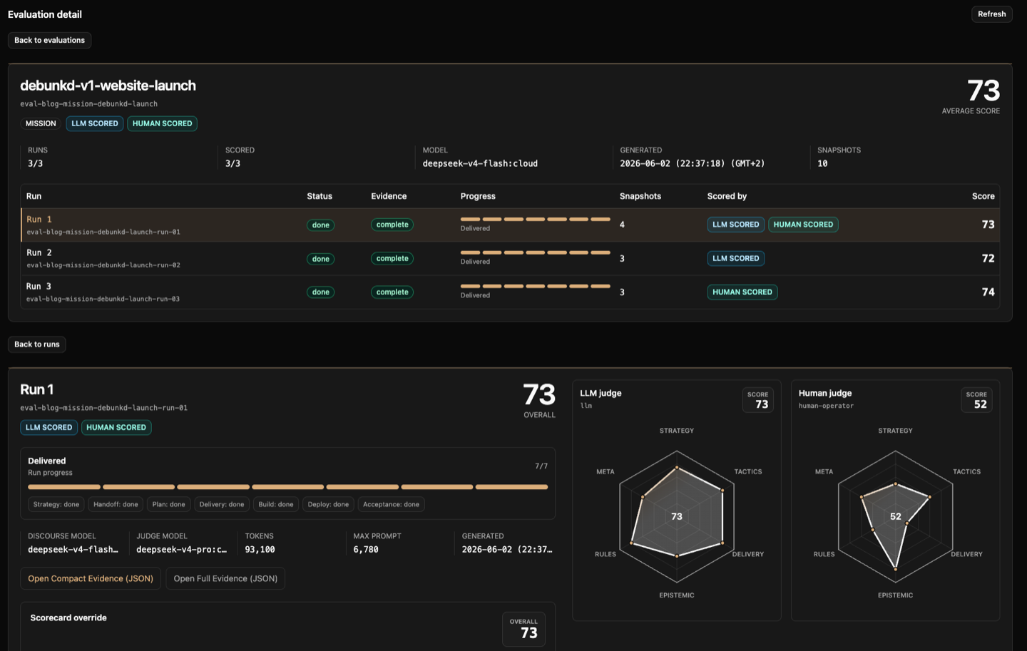This screenshot has height=651, width=1027.
Task: Click score 72 in Run 2 row
Action: coord(988,258)
